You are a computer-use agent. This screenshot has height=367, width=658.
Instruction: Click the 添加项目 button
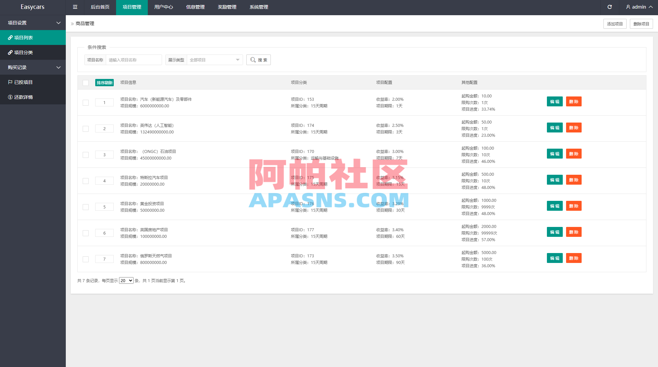[x=615, y=23]
